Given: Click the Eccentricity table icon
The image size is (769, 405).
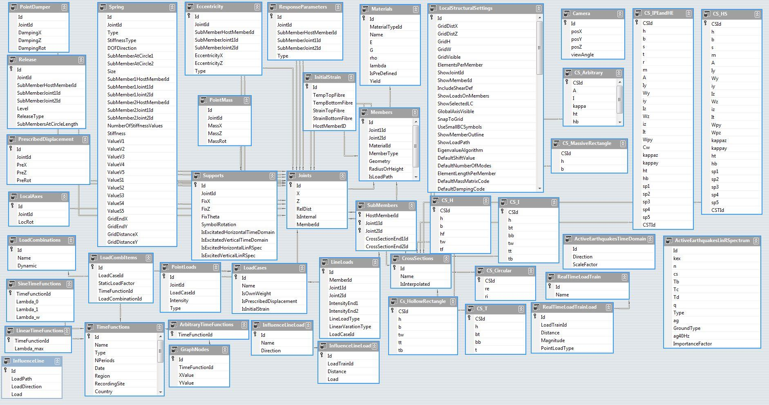Looking at the screenshot, I should pyautogui.click(x=190, y=7).
